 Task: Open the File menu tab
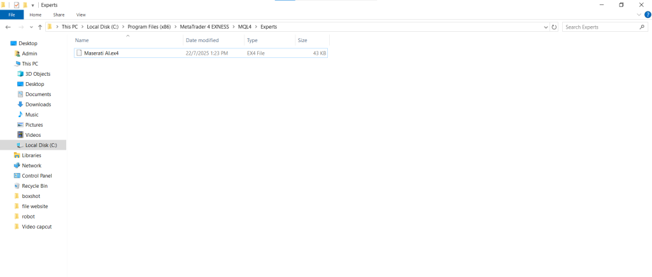(x=11, y=14)
